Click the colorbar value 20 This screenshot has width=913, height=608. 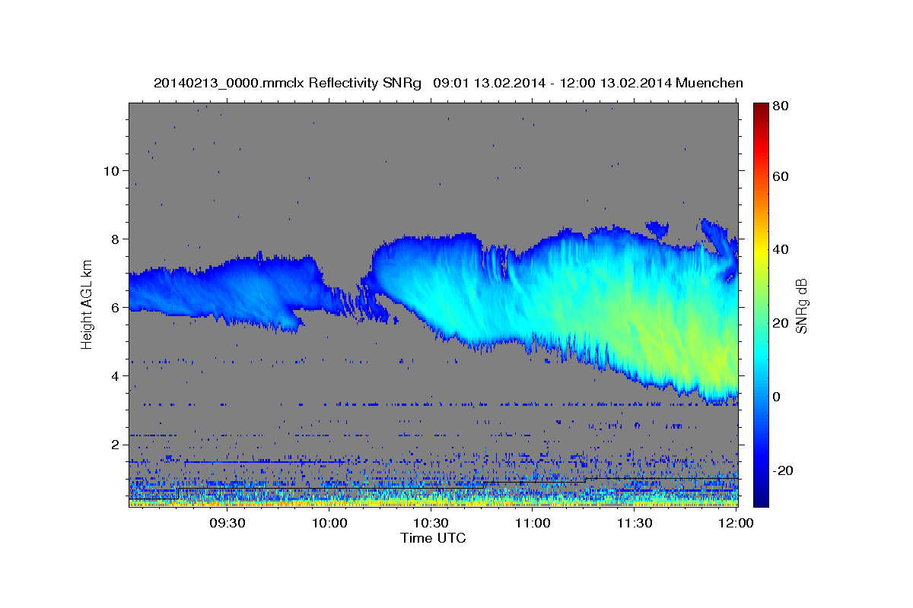780,323
